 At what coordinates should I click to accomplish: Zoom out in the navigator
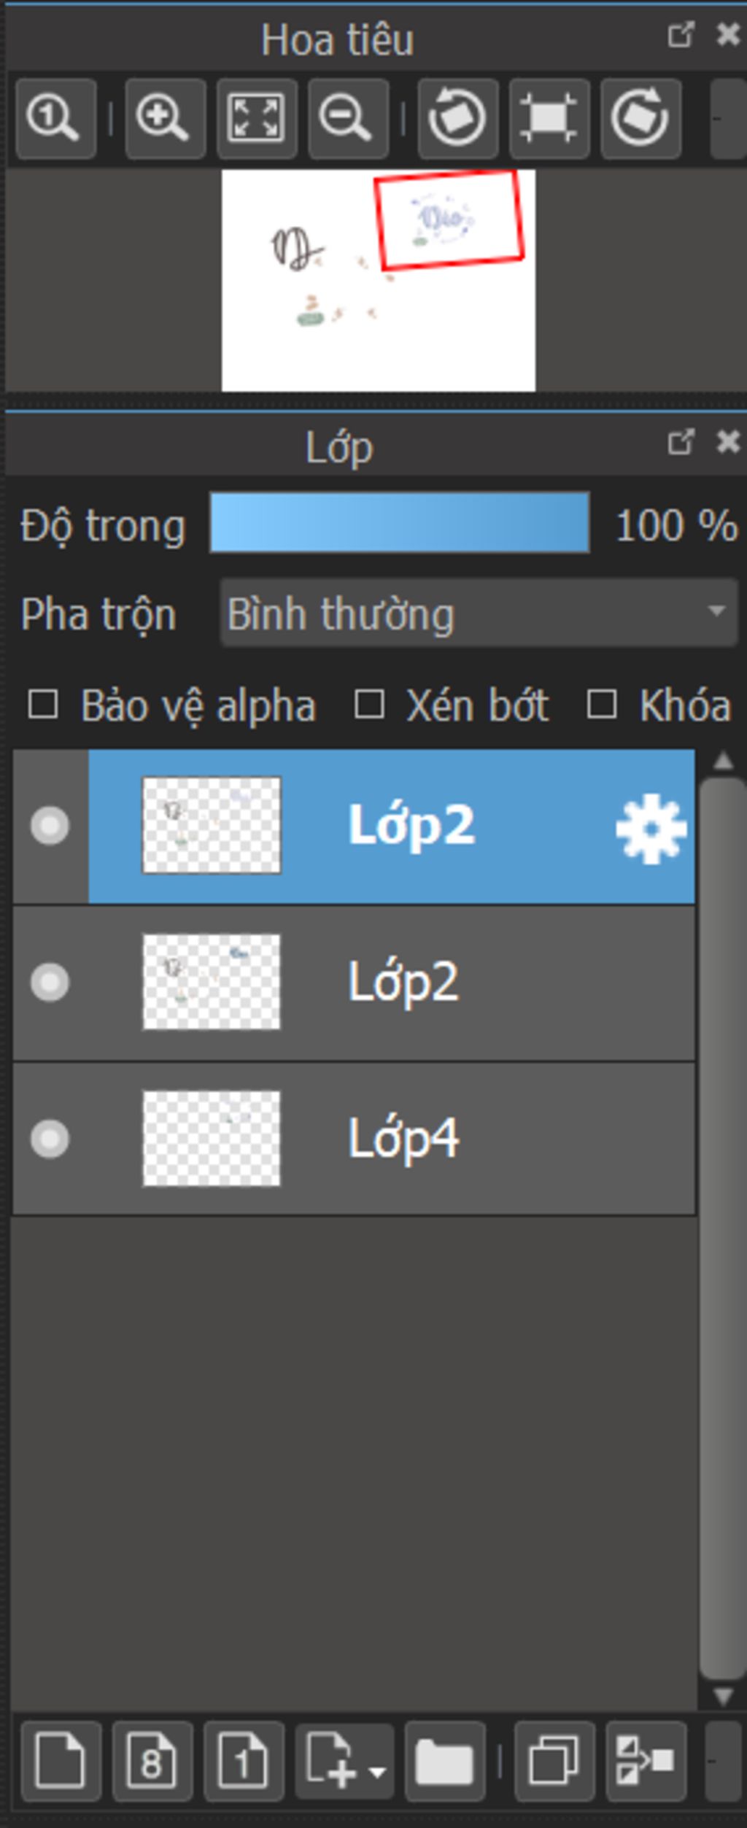point(348,118)
